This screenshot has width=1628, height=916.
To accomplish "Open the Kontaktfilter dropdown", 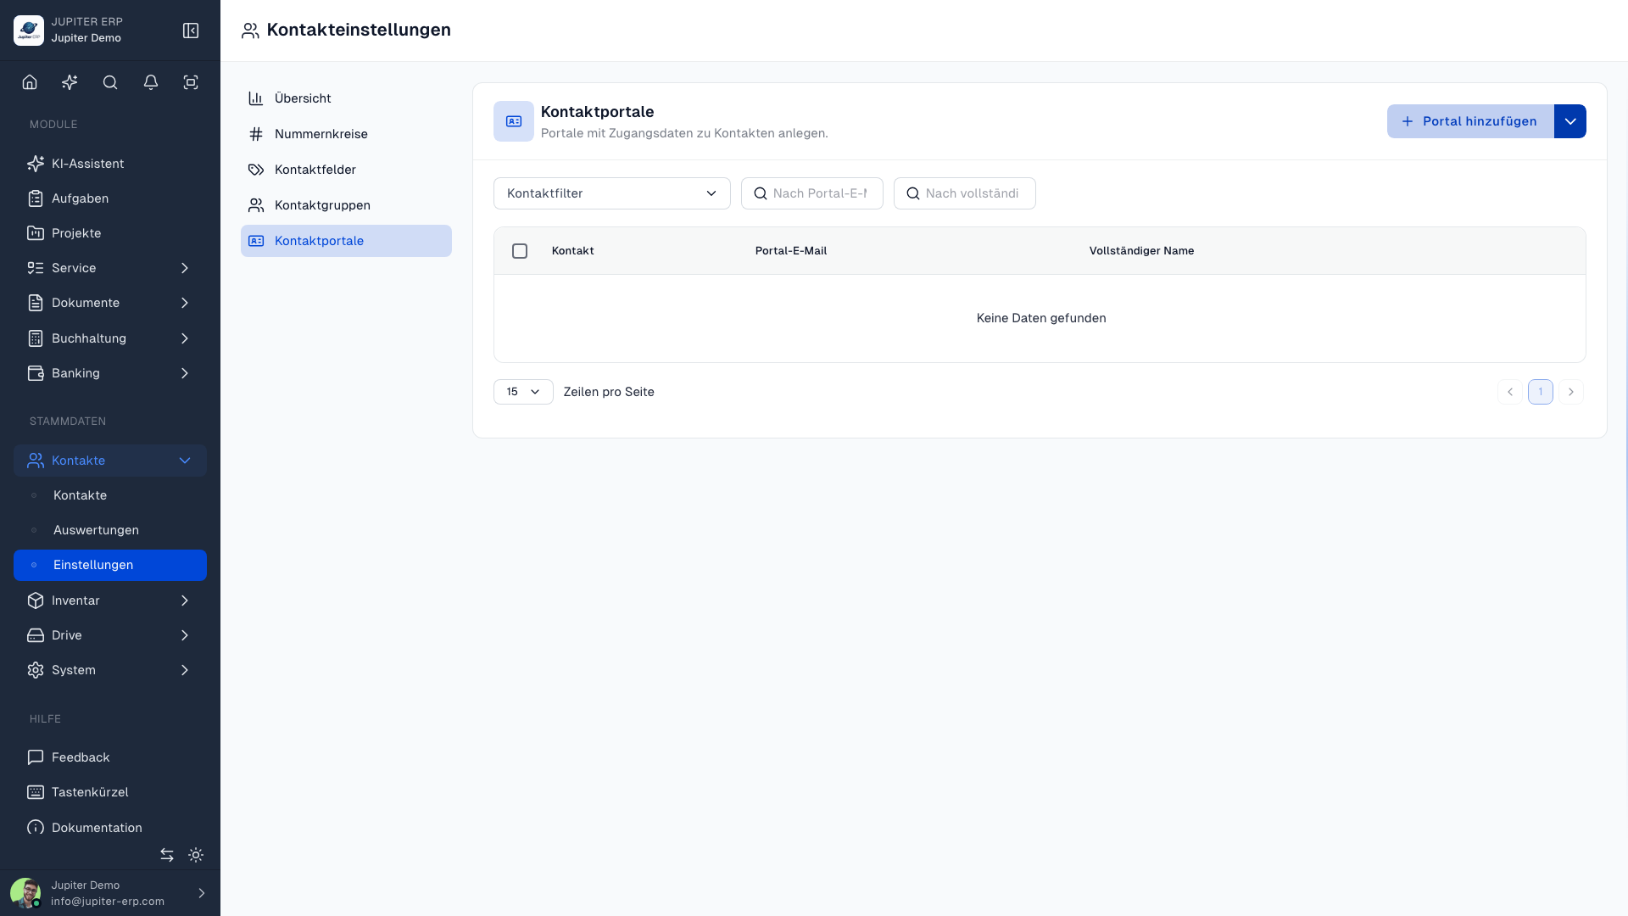I will [x=612, y=193].
